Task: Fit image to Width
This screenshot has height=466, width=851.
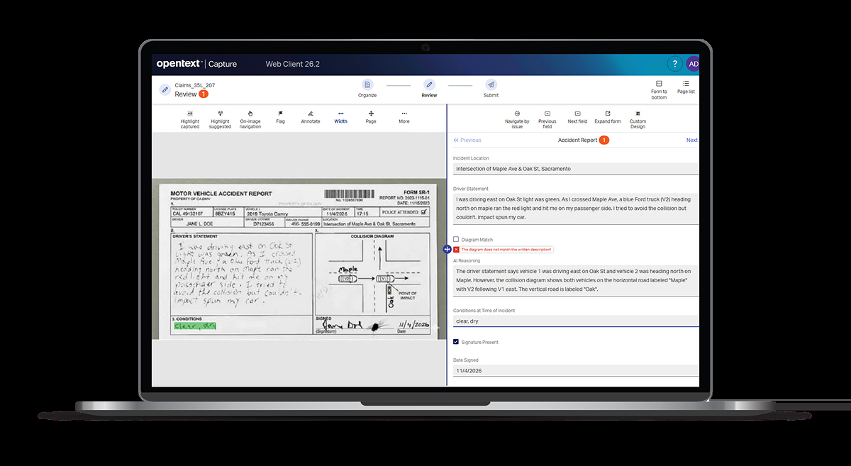Action: pyautogui.click(x=341, y=117)
